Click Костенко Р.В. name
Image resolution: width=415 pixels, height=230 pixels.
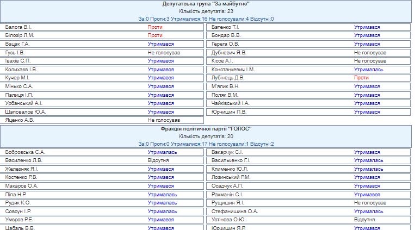[x=21, y=177]
